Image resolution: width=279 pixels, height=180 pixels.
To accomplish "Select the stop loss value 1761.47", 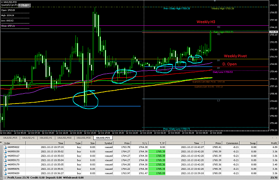I will pyautogui.click(x=143, y=173).
